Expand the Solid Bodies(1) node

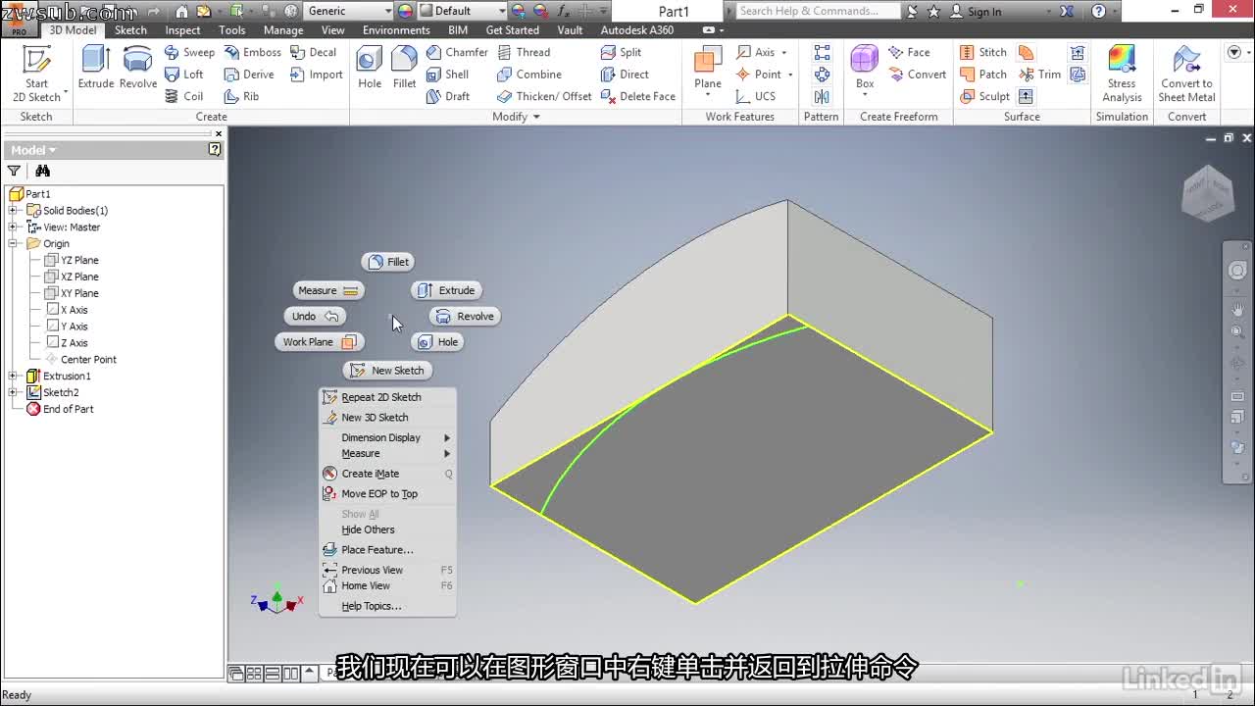(14, 211)
